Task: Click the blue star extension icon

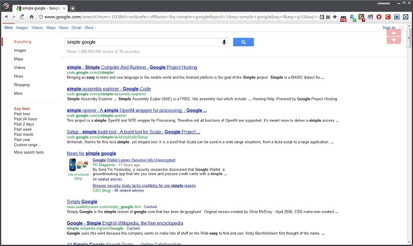Action: click(397, 17)
